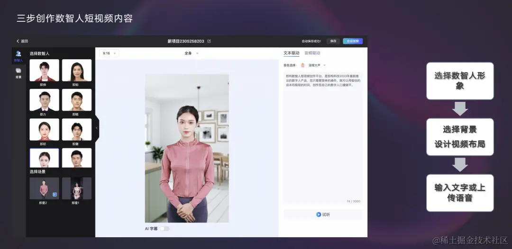Click the 合成视频 button
This screenshot has height=249, width=512.
(x=353, y=41)
